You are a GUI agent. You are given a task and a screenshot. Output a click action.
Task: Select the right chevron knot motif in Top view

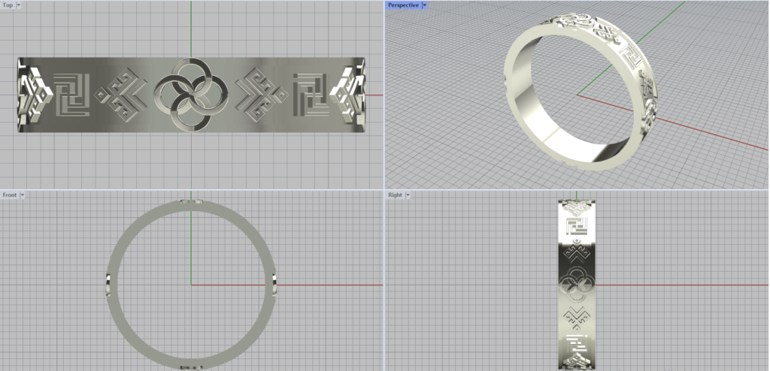[260, 95]
